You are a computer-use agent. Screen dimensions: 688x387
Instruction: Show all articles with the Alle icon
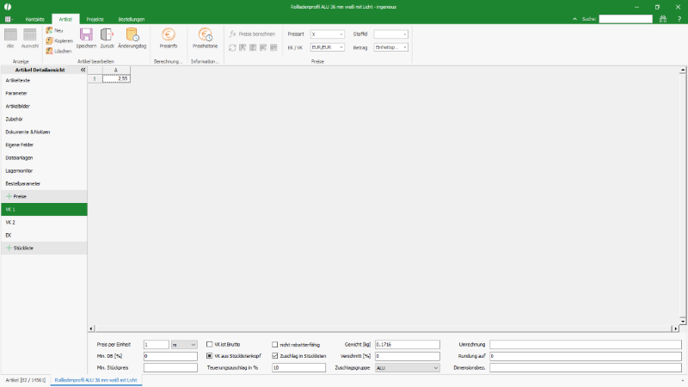point(10,38)
